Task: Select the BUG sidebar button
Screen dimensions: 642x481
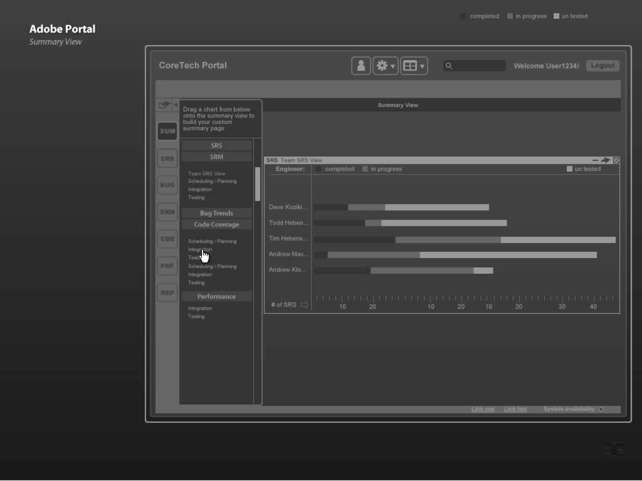Action: pyautogui.click(x=167, y=185)
